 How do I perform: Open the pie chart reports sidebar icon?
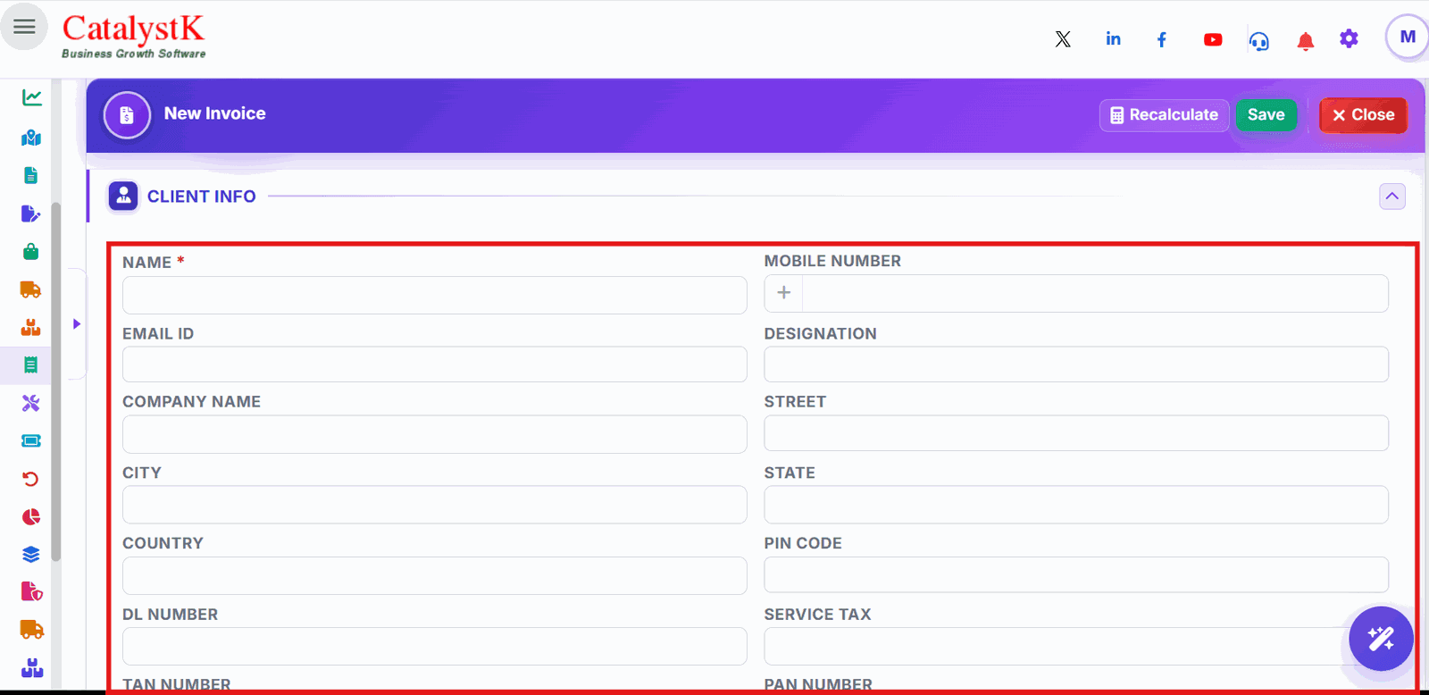tap(31, 516)
